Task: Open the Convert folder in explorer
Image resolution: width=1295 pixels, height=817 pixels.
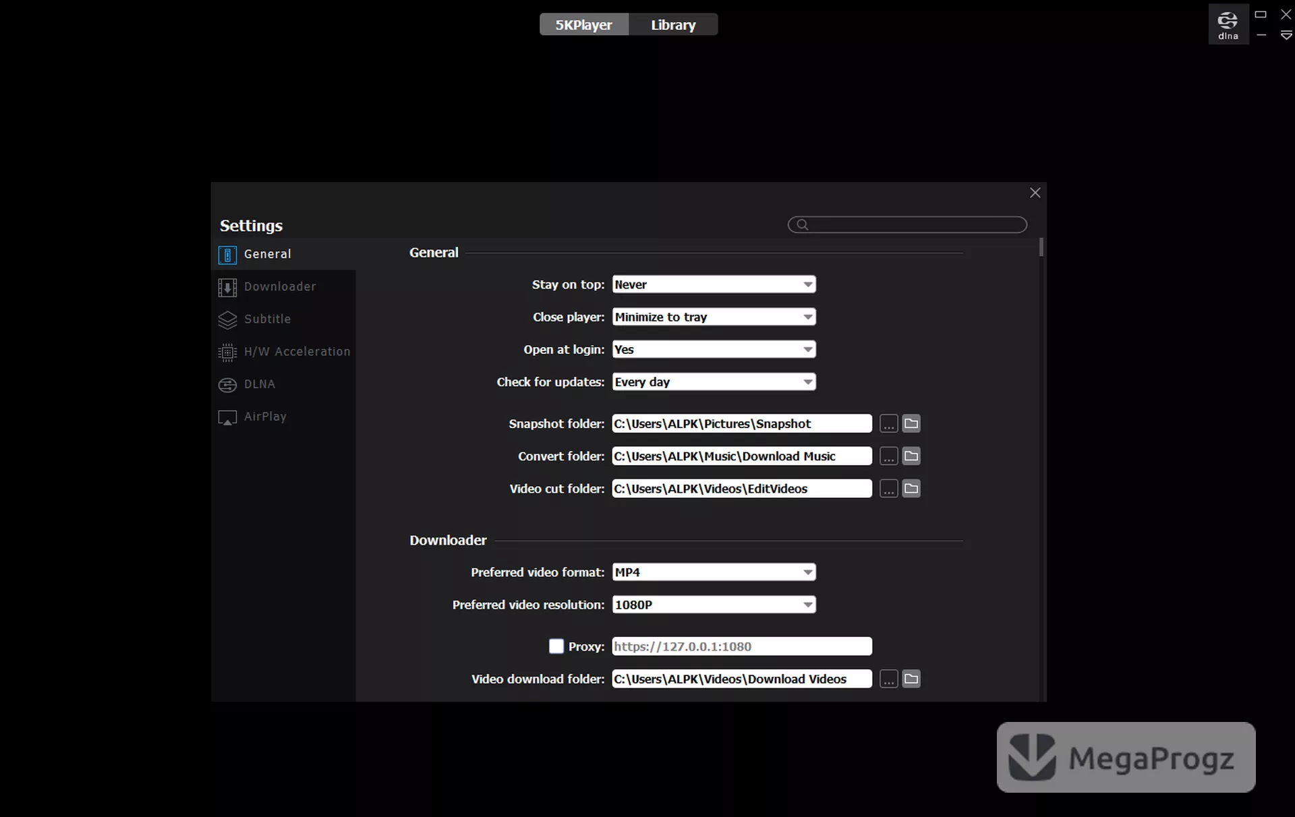Action: tap(911, 456)
